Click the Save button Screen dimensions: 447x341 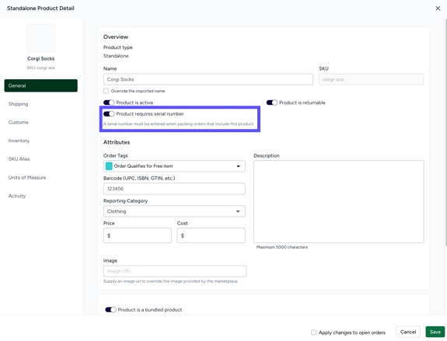coord(435,332)
